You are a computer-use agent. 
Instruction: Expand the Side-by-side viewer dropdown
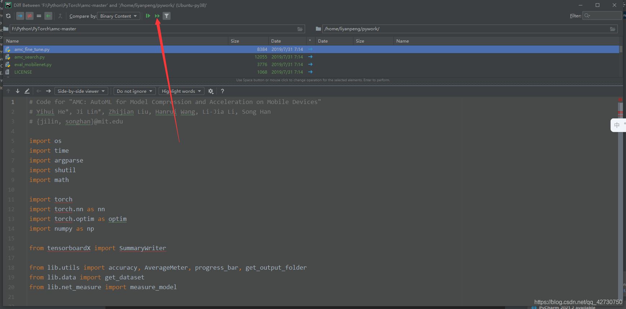pos(81,91)
